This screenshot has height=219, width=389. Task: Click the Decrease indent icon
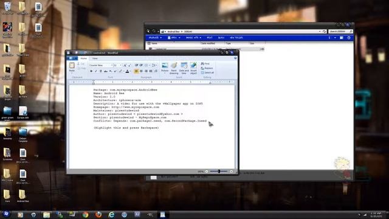pyautogui.click(x=136, y=65)
